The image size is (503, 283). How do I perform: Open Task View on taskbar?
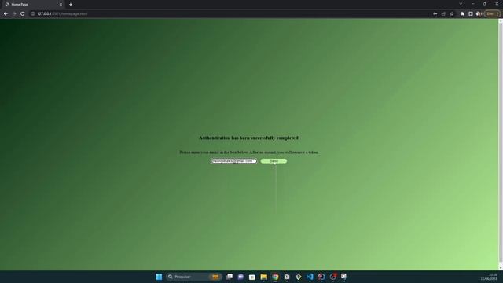point(229,277)
